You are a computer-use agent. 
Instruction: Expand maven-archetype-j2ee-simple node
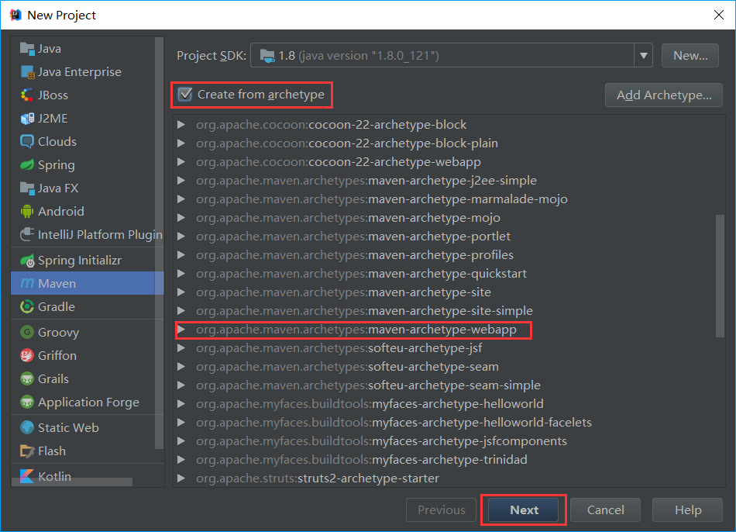(x=181, y=181)
